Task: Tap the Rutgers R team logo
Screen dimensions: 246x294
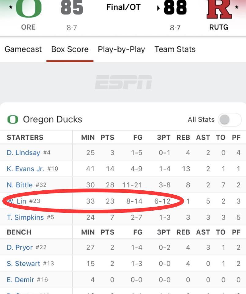Action: click(x=218, y=9)
